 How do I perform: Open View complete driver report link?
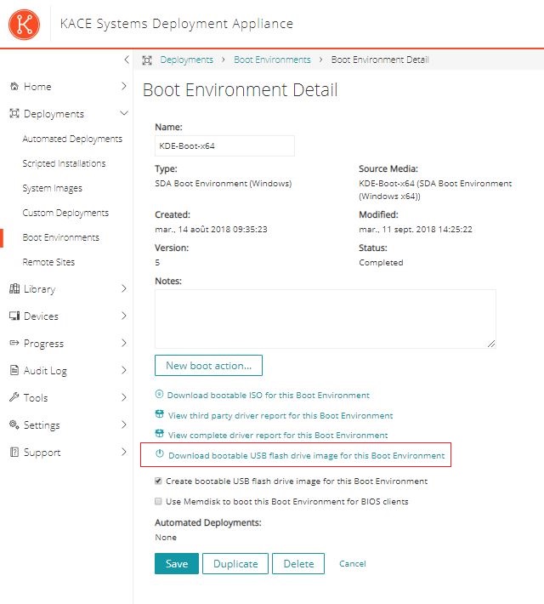[278, 436]
